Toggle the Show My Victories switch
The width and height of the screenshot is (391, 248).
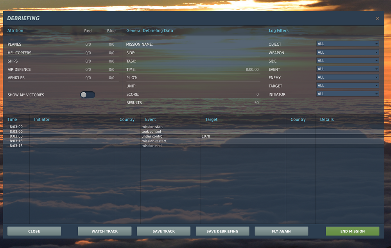88,95
